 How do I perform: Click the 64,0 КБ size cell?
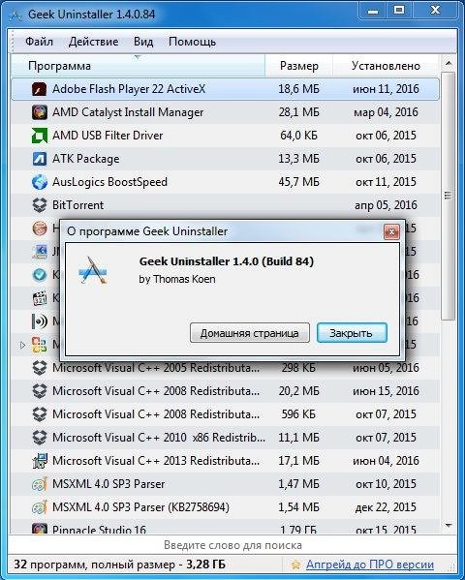[298, 136]
